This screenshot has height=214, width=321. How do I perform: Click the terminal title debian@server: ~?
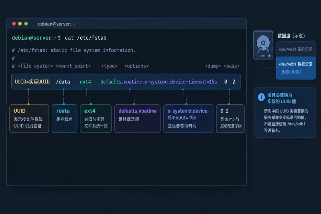pos(57,24)
